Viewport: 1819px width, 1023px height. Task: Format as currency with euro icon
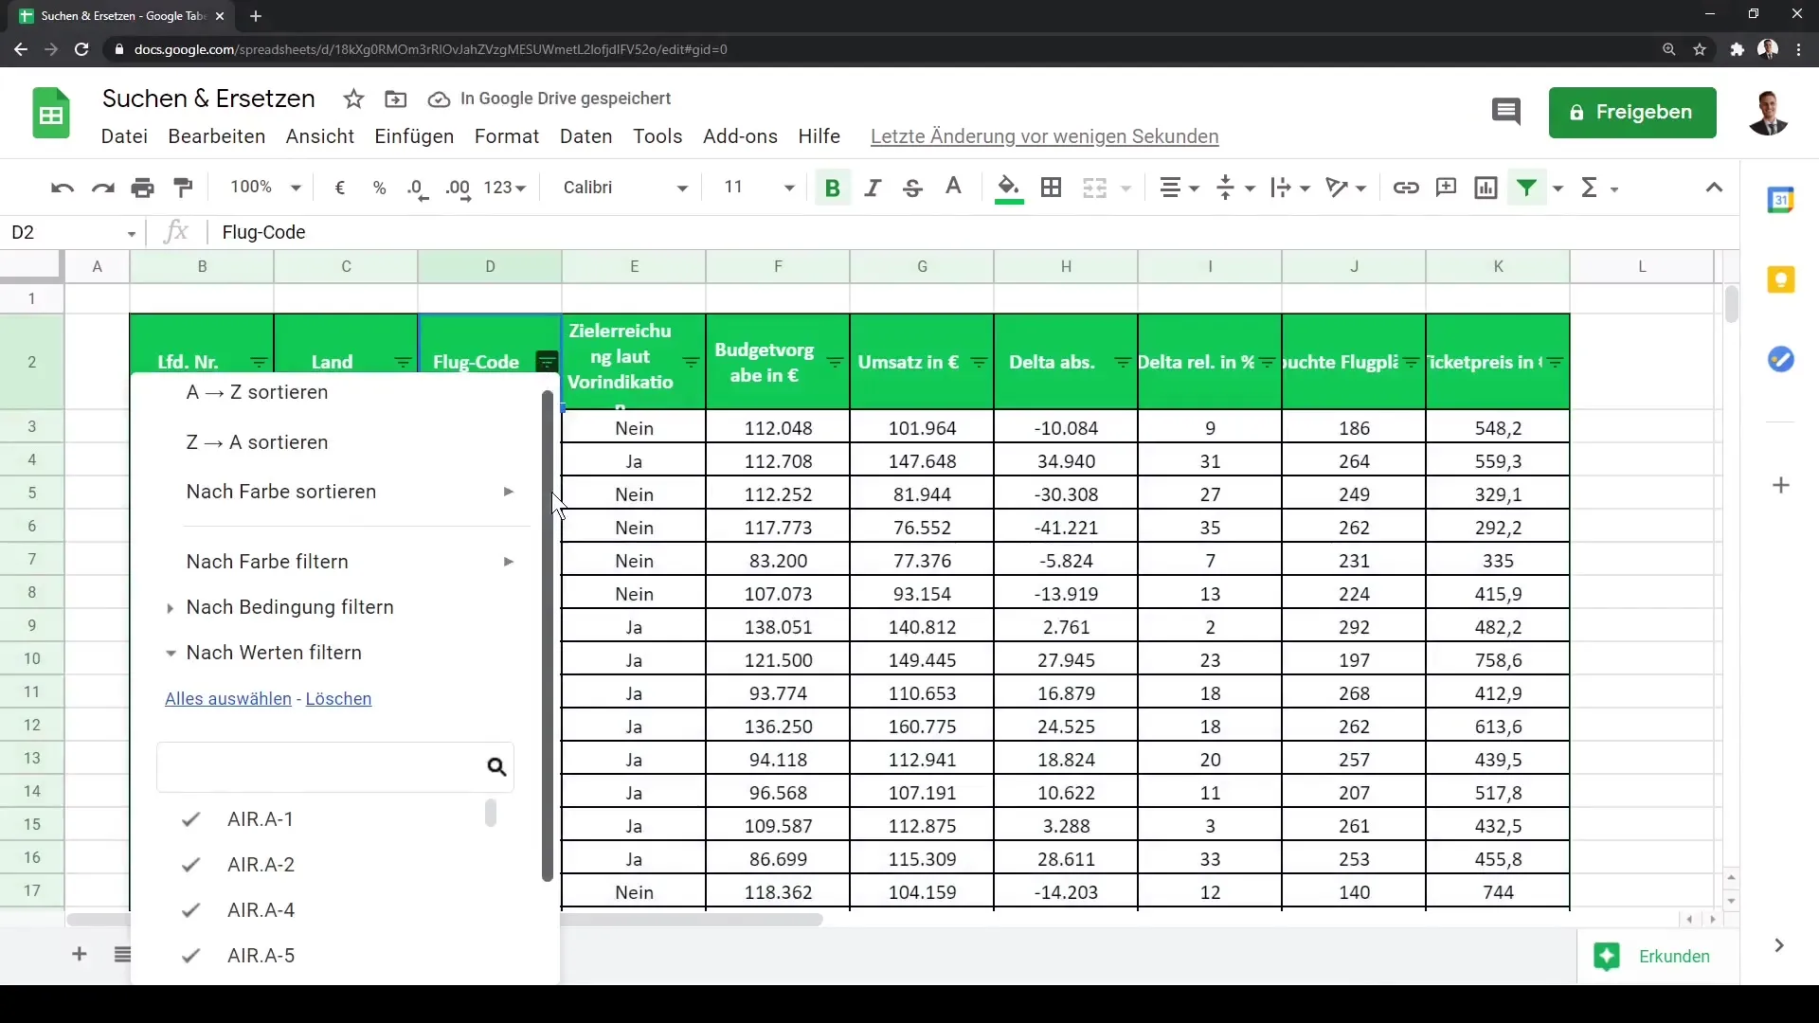coord(339,188)
